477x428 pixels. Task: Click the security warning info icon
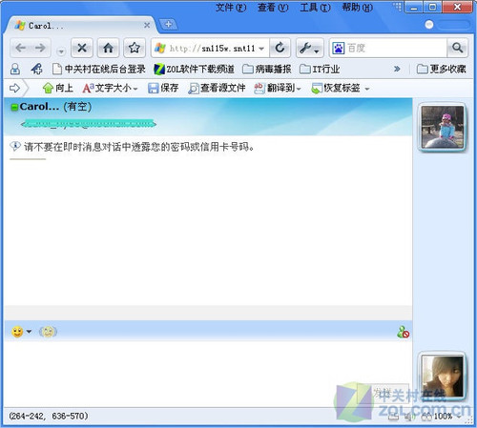(x=15, y=146)
